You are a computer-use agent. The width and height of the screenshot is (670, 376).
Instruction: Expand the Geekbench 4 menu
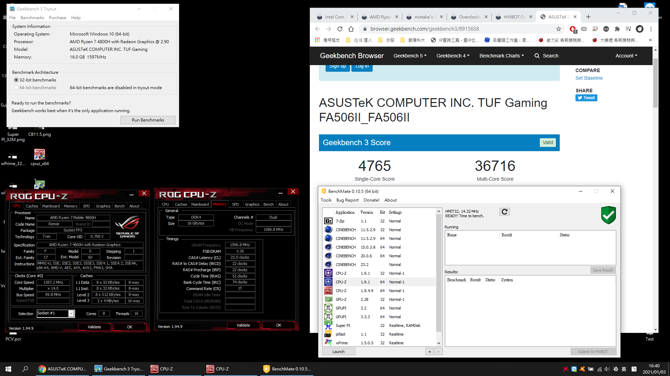(x=453, y=56)
